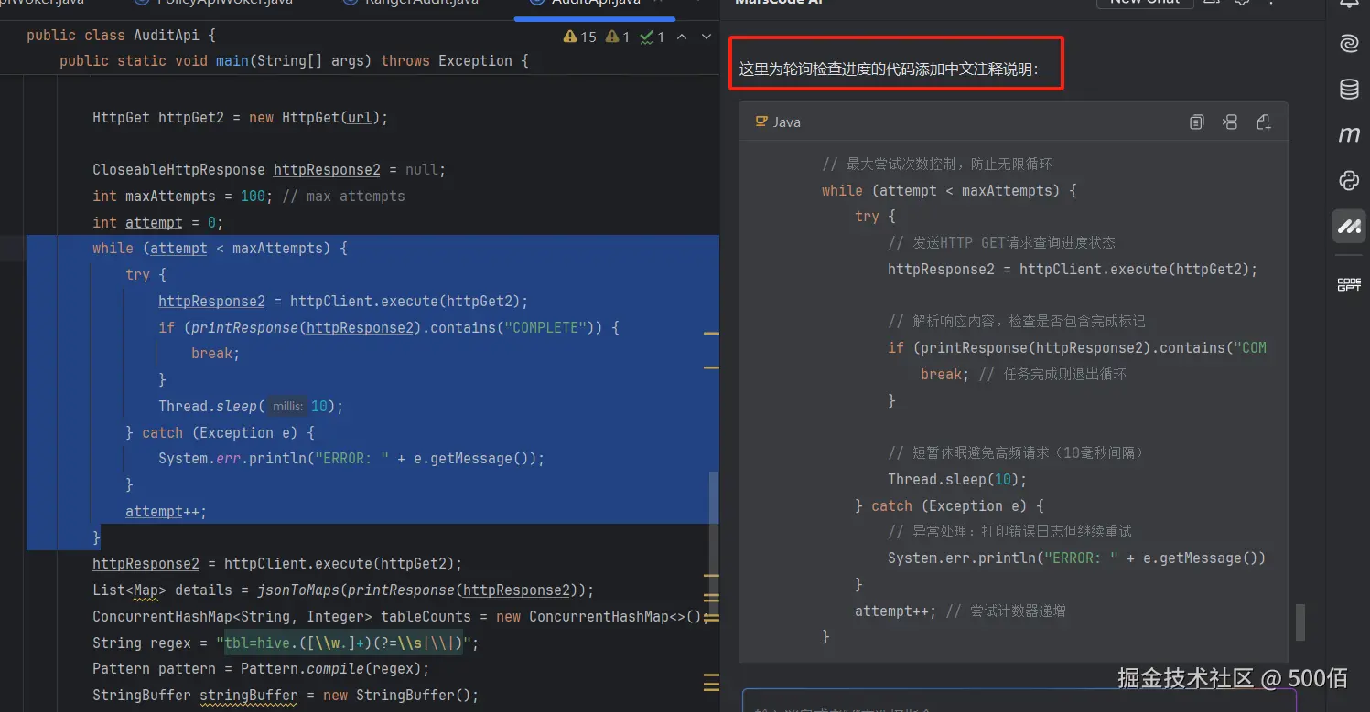Screen dimensions: 1370x712
Task: Click the chat panel vertical scrollbar thumb
Action: click(1300, 622)
